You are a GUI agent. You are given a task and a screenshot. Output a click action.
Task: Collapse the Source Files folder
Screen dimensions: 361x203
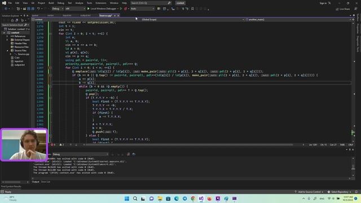(7, 50)
